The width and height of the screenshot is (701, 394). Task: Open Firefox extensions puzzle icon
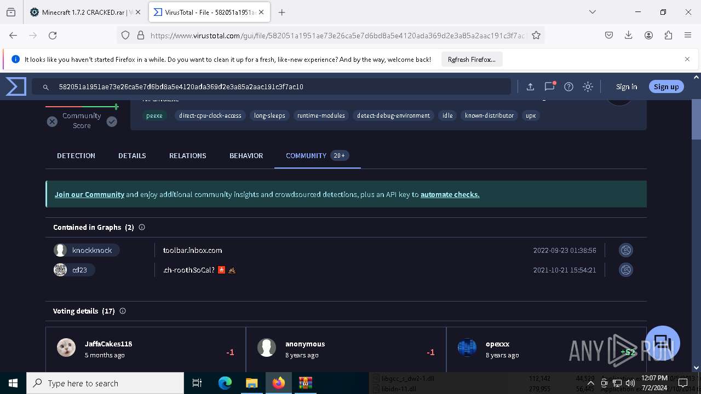[668, 35]
